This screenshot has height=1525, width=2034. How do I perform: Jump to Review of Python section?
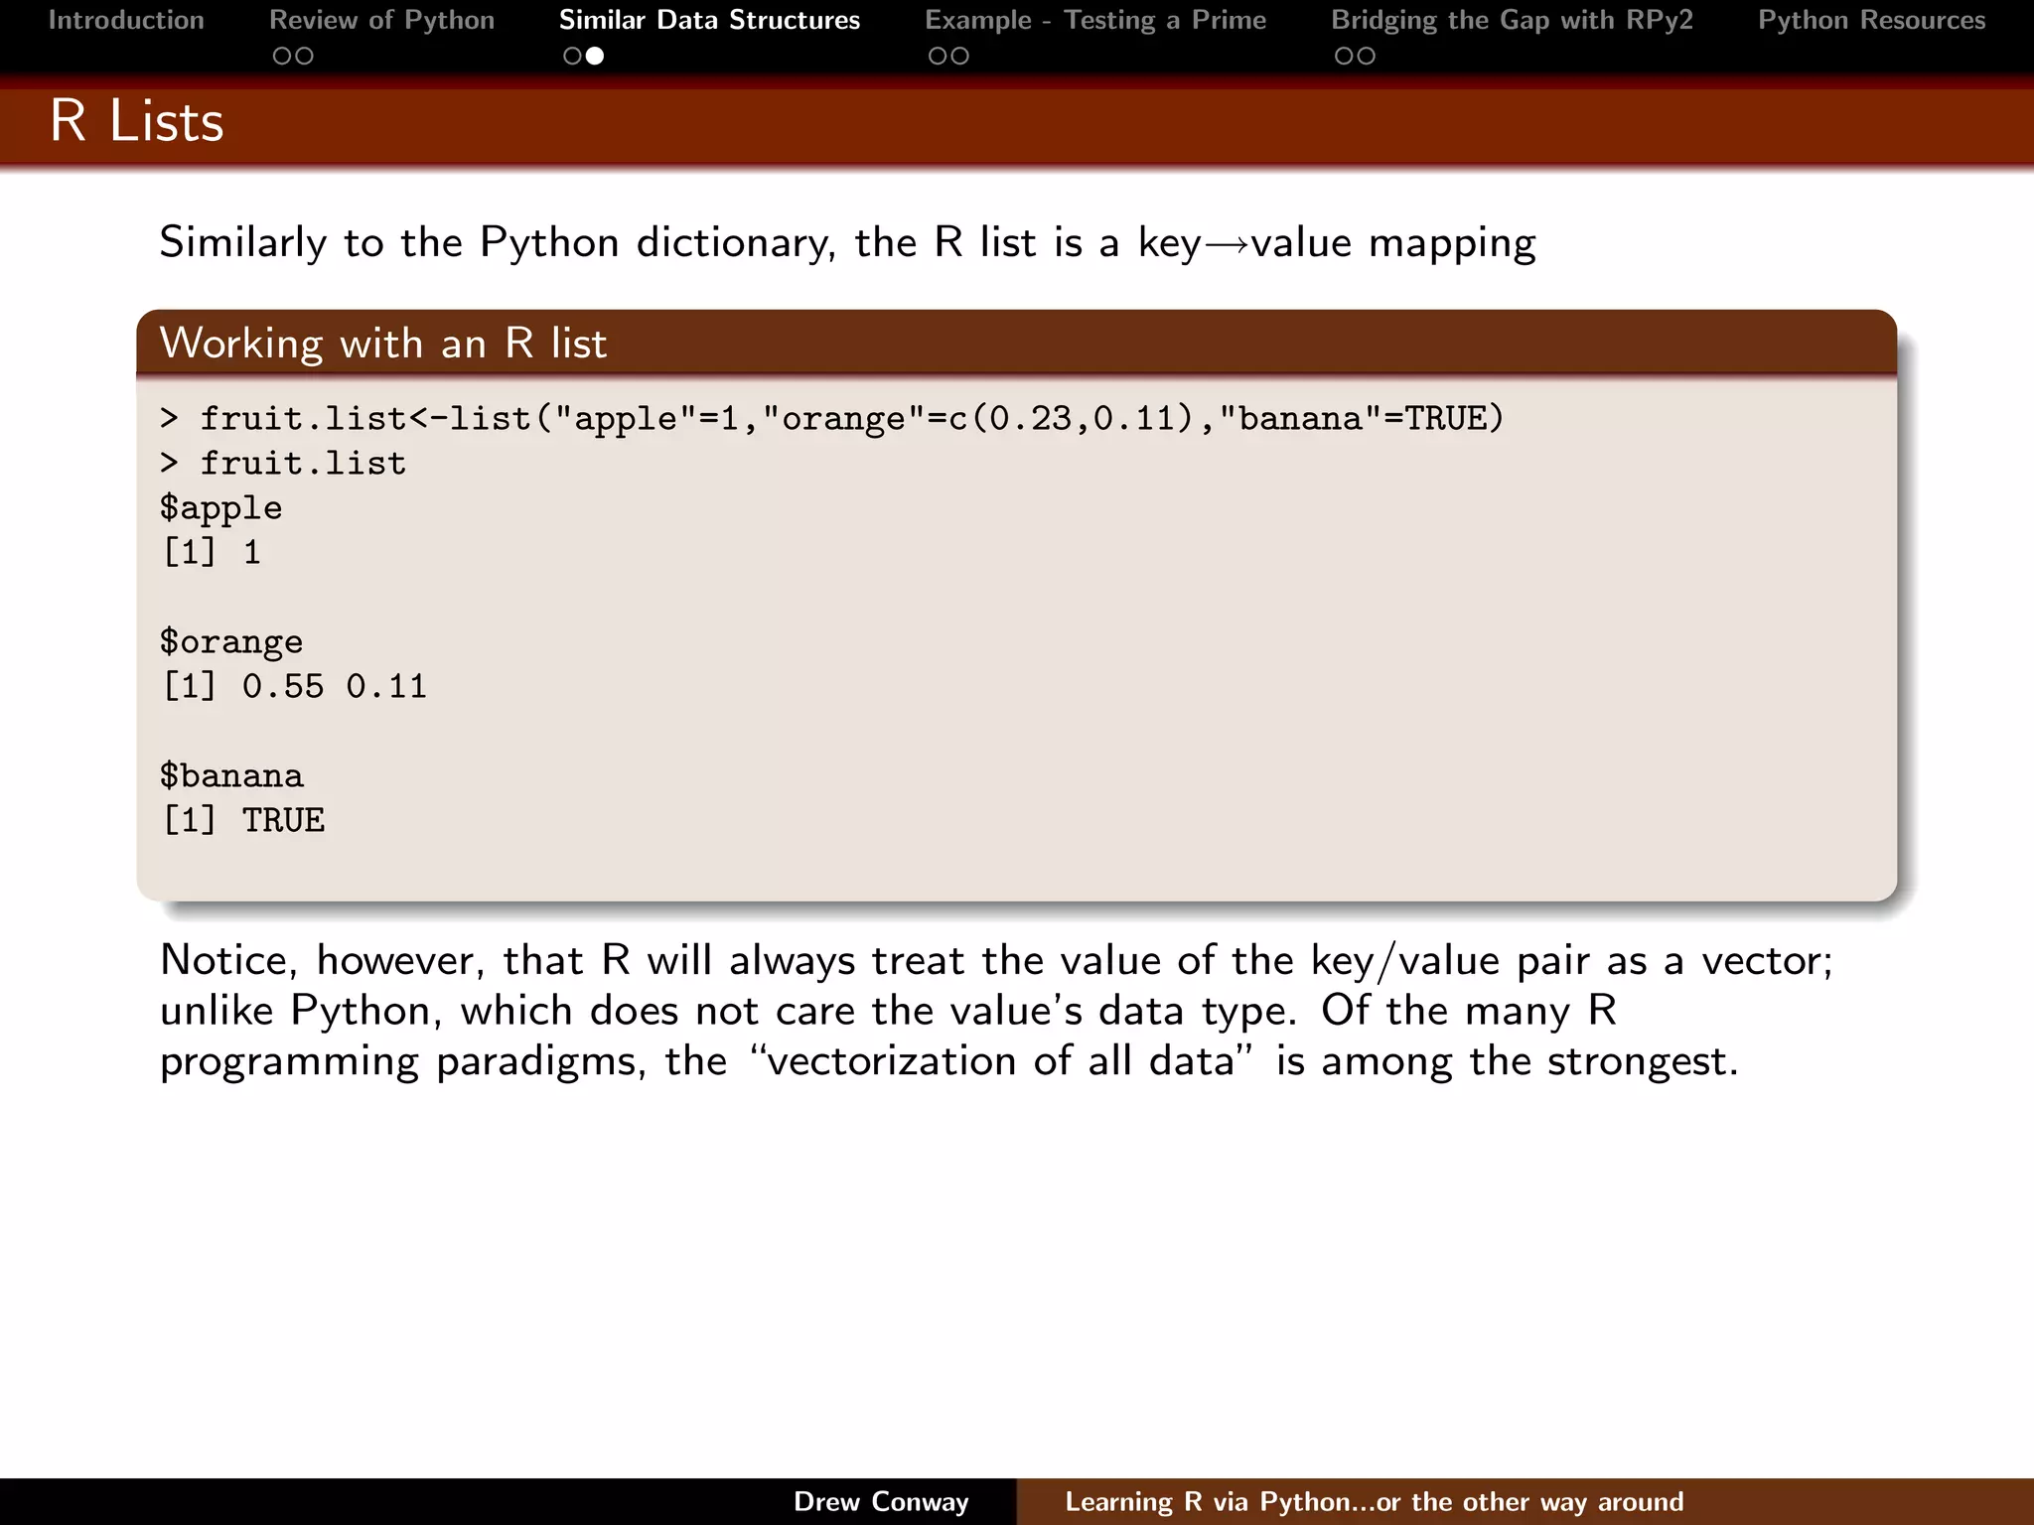click(x=381, y=20)
